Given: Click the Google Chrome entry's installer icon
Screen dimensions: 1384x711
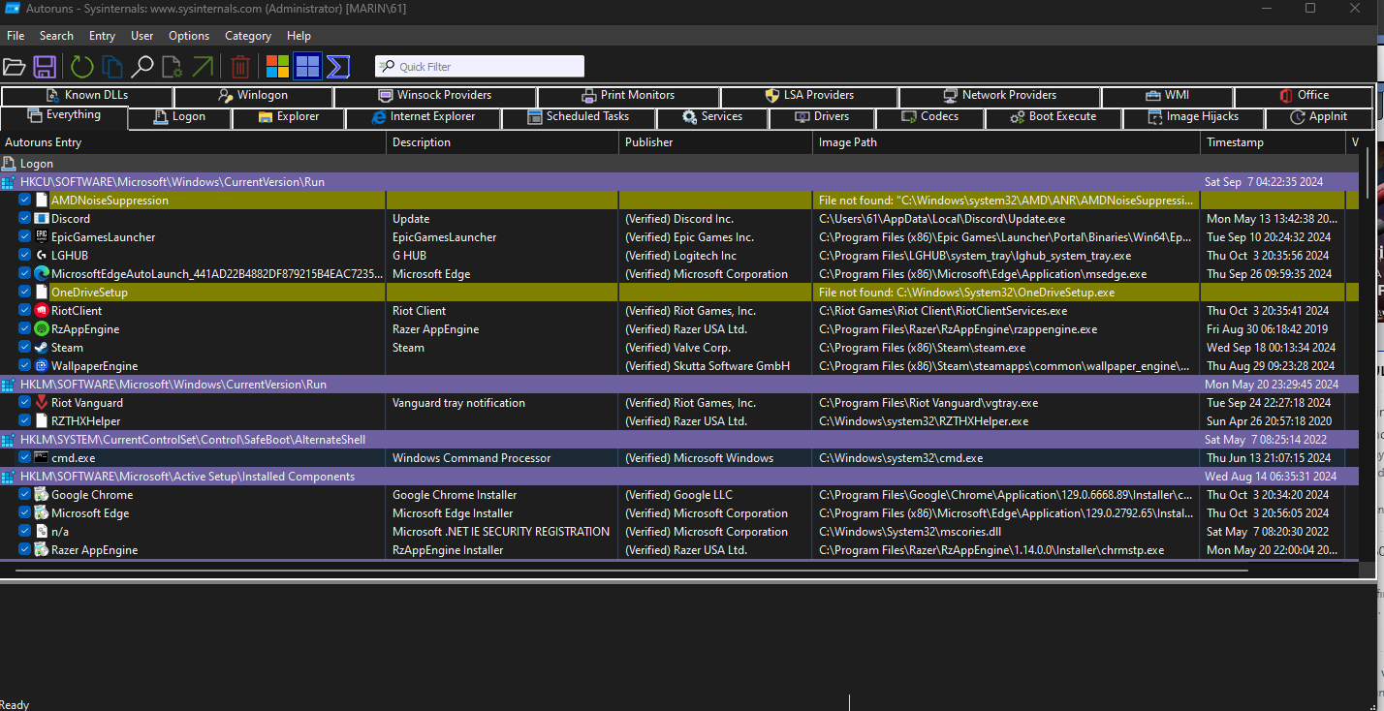Looking at the screenshot, I should pos(42,495).
